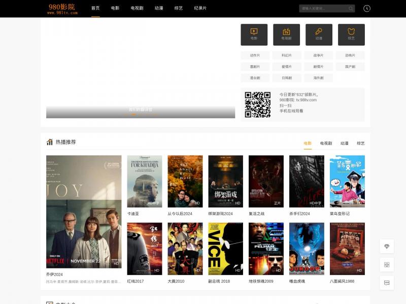Open the All Shall Be Well poster
The image size is (406, 304).
tap(185, 181)
